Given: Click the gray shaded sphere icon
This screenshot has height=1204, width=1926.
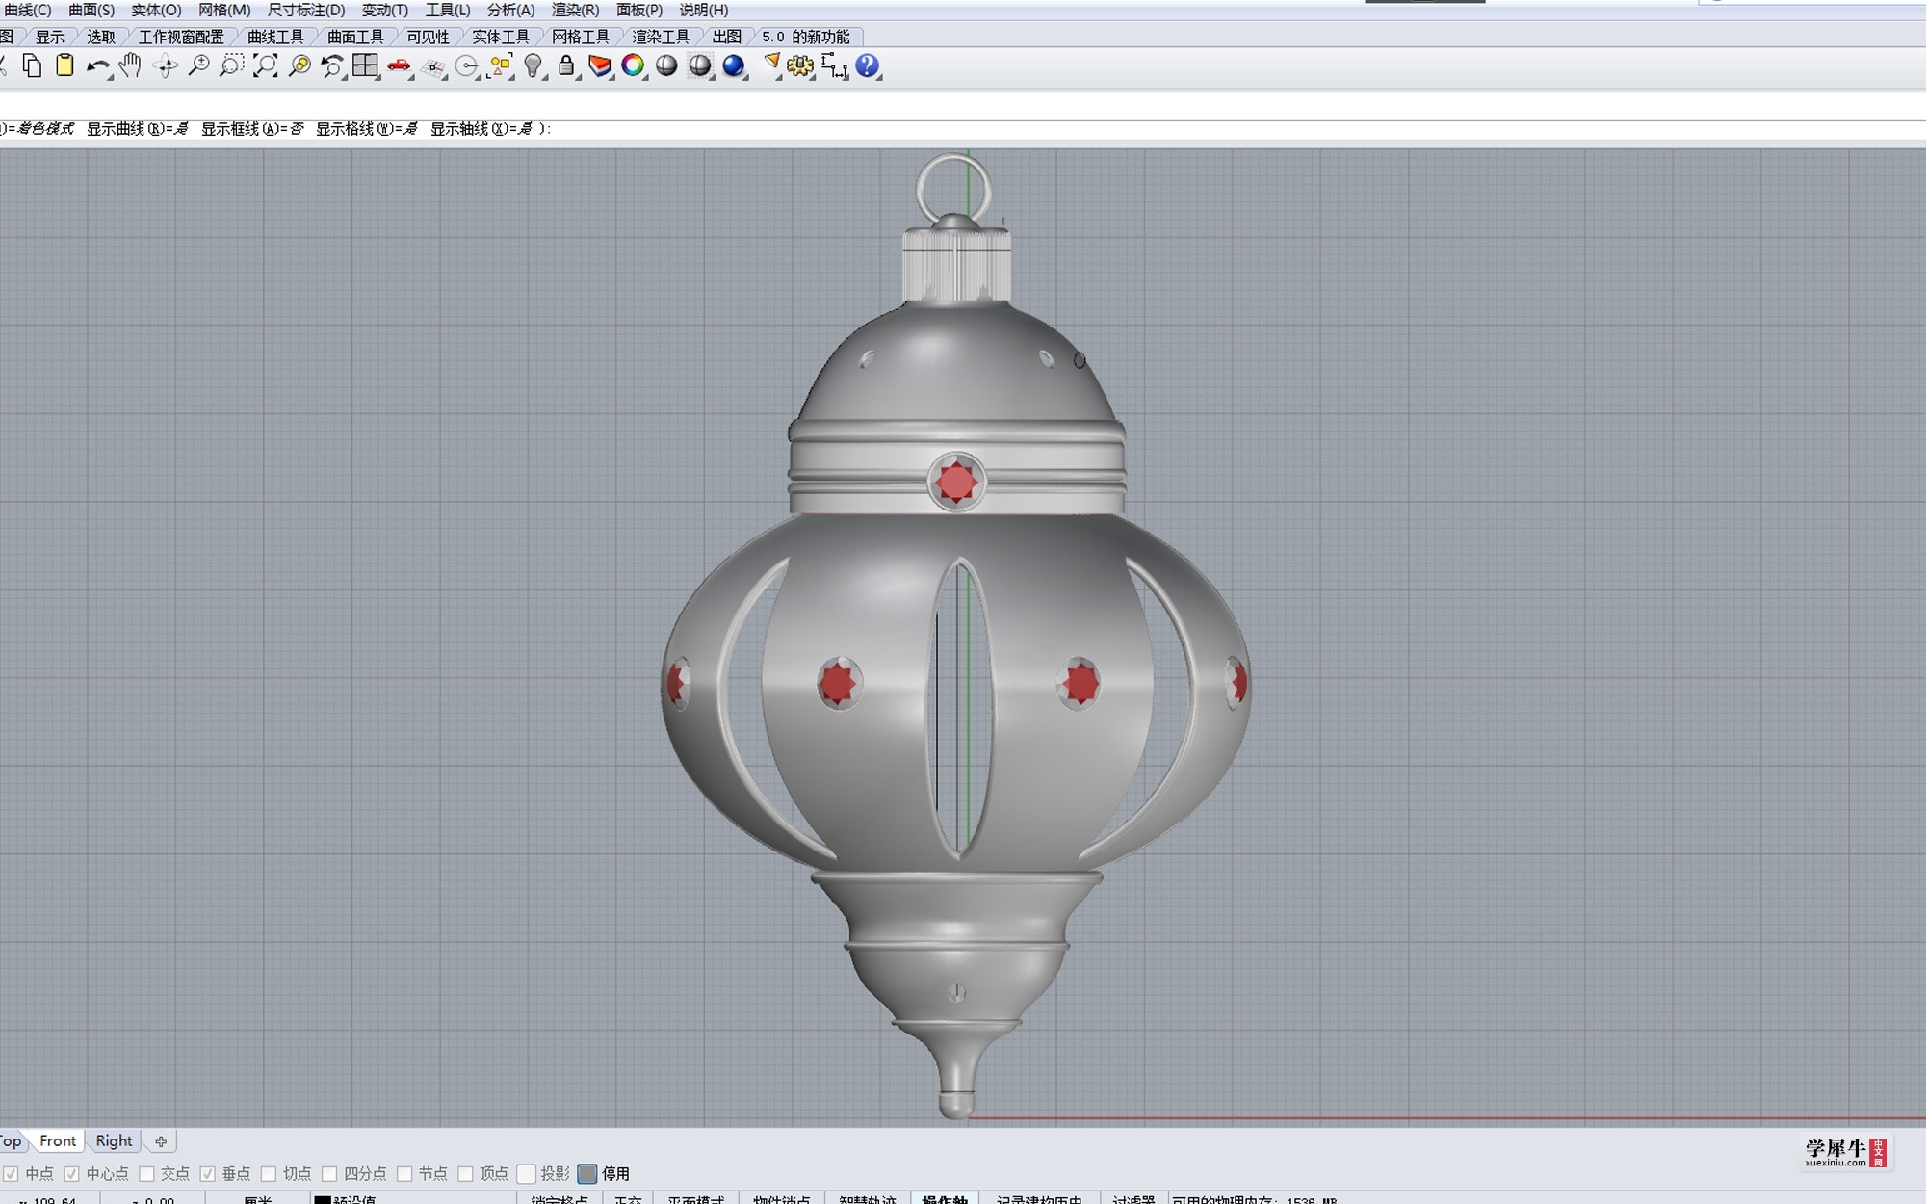Looking at the screenshot, I should pos(666,65).
